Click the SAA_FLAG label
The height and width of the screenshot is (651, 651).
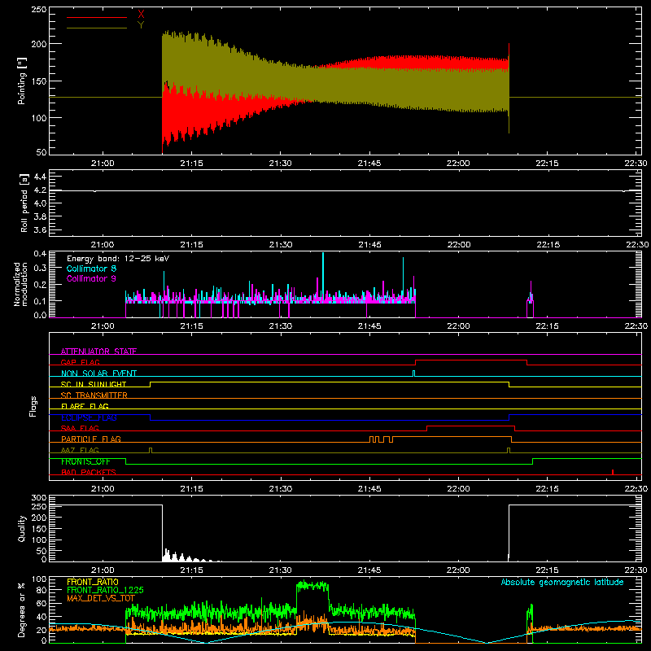(80, 428)
